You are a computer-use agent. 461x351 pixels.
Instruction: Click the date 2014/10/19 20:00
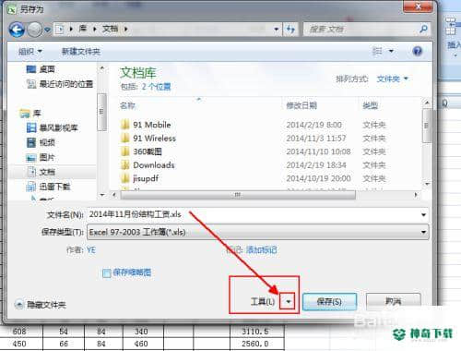pyautogui.click(x=318, y=178)
